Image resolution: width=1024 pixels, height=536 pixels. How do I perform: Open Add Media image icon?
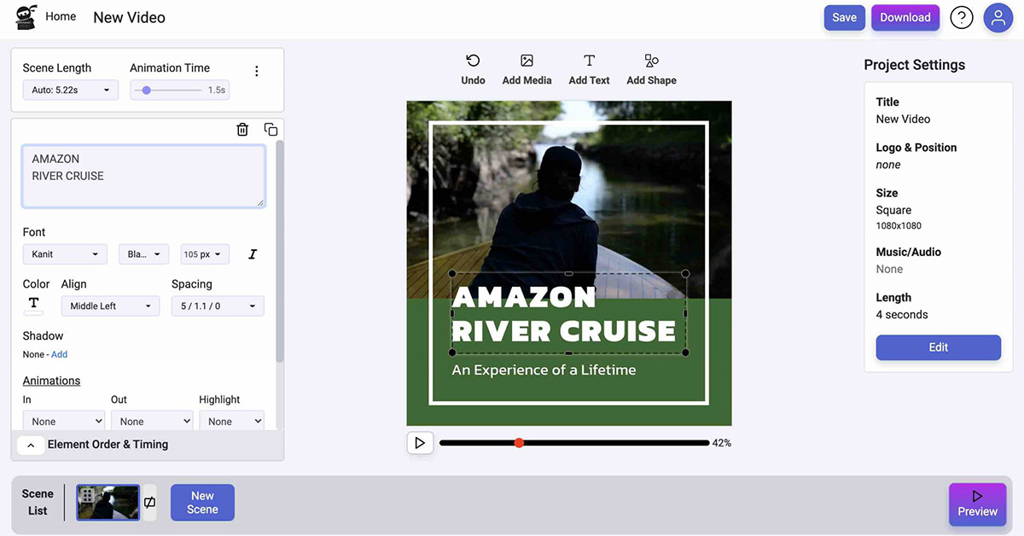tap(527, 61)
